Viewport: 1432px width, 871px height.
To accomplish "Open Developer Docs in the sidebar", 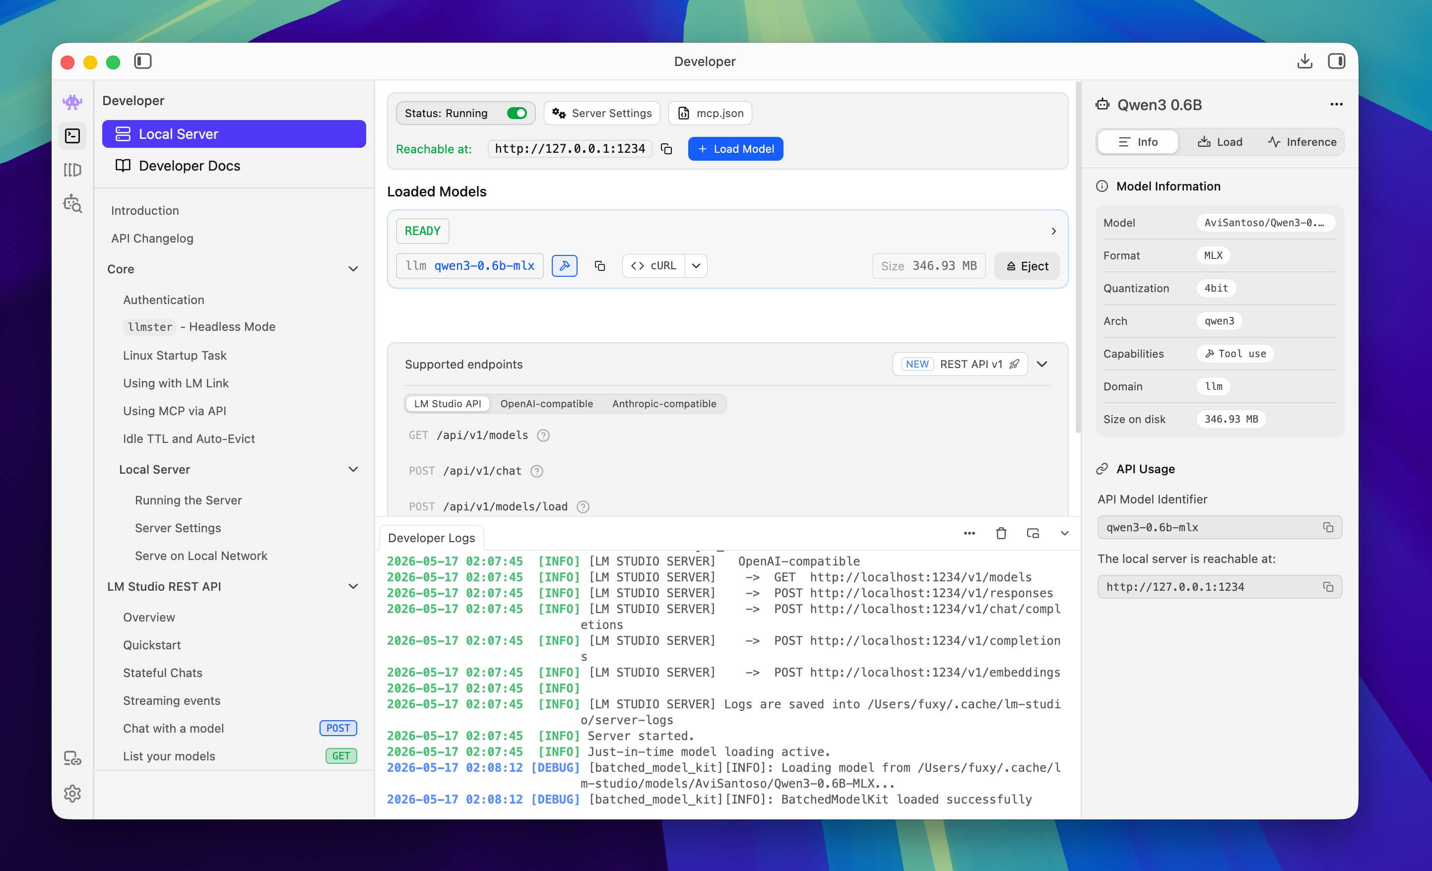I will 234,166.
